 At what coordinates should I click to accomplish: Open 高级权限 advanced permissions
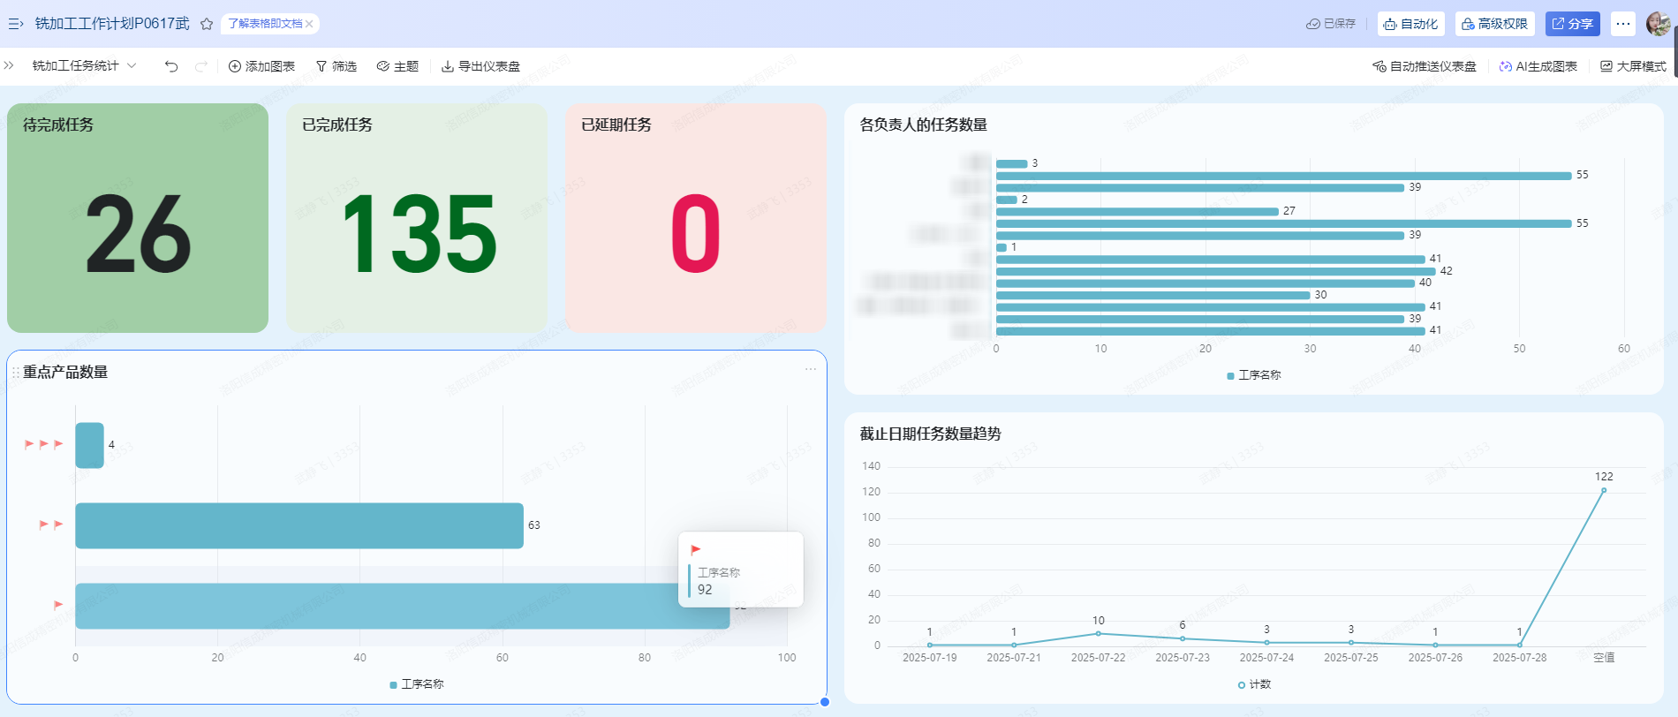pos(1494,24)
